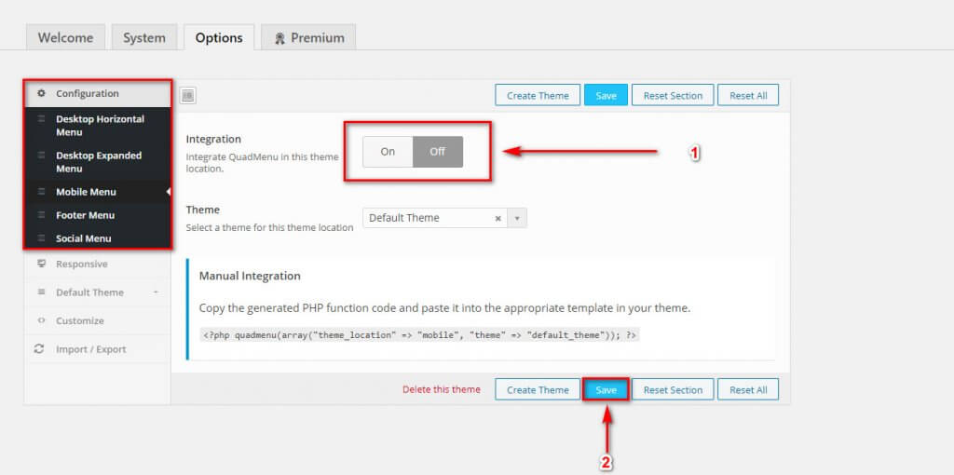954x475 pixels.
Task: Click the clear (x) icon in Theme select
Action: pyautogui.click(x=497, y=218)
